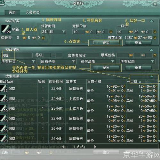Click the results list scrollbar down arrow
The width and height of the screenshot is (160, 160).
coord(159,141)
